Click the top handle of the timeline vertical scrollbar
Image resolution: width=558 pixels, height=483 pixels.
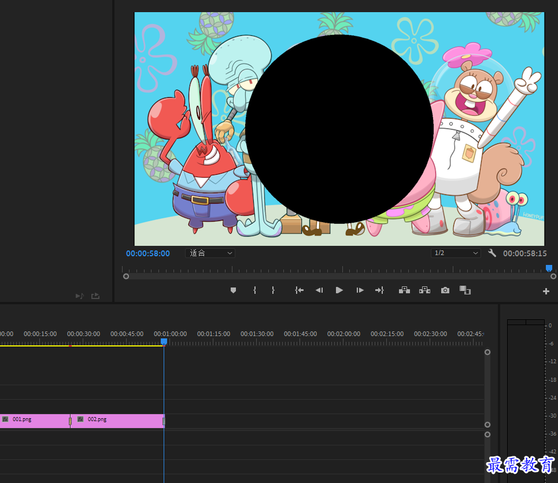coord(487,352)
